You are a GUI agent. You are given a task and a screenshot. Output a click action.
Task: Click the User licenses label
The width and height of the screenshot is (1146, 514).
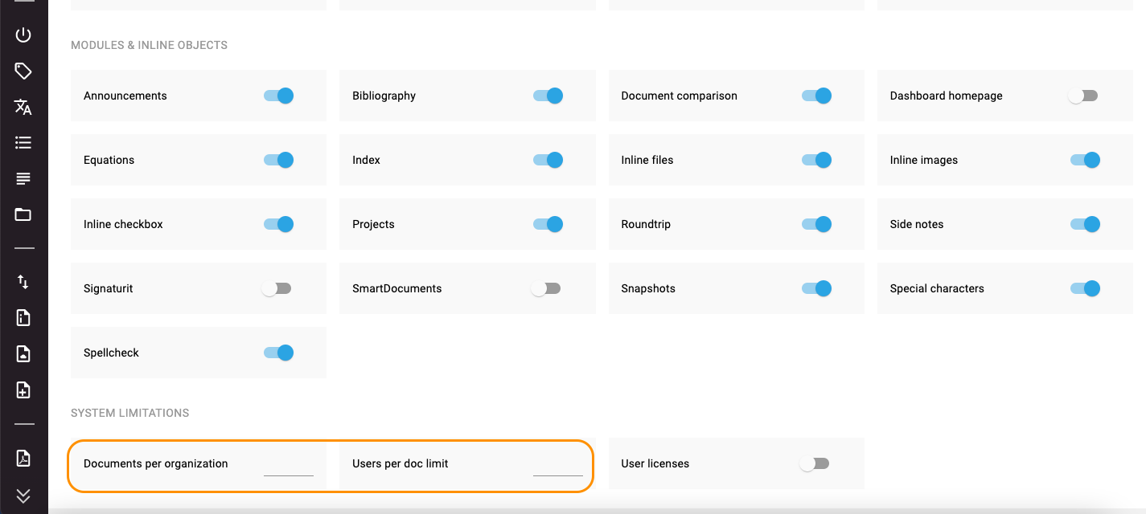pyautogui.click(x=655, y=463)
